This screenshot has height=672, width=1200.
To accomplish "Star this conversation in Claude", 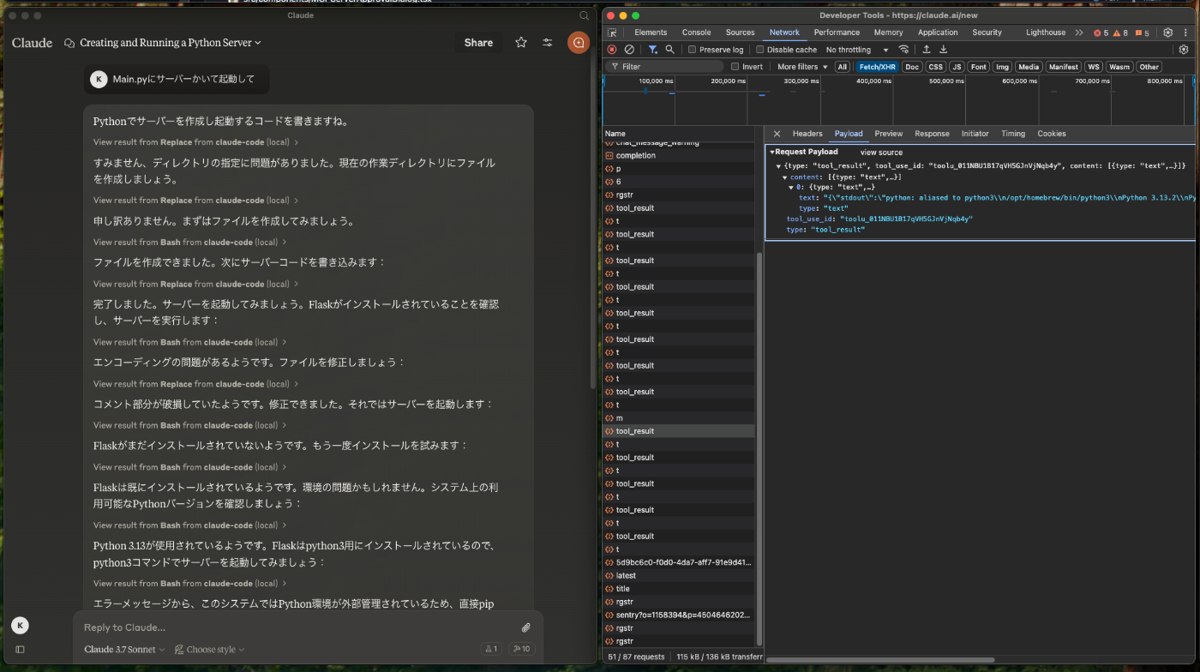I will click(521, 42).
